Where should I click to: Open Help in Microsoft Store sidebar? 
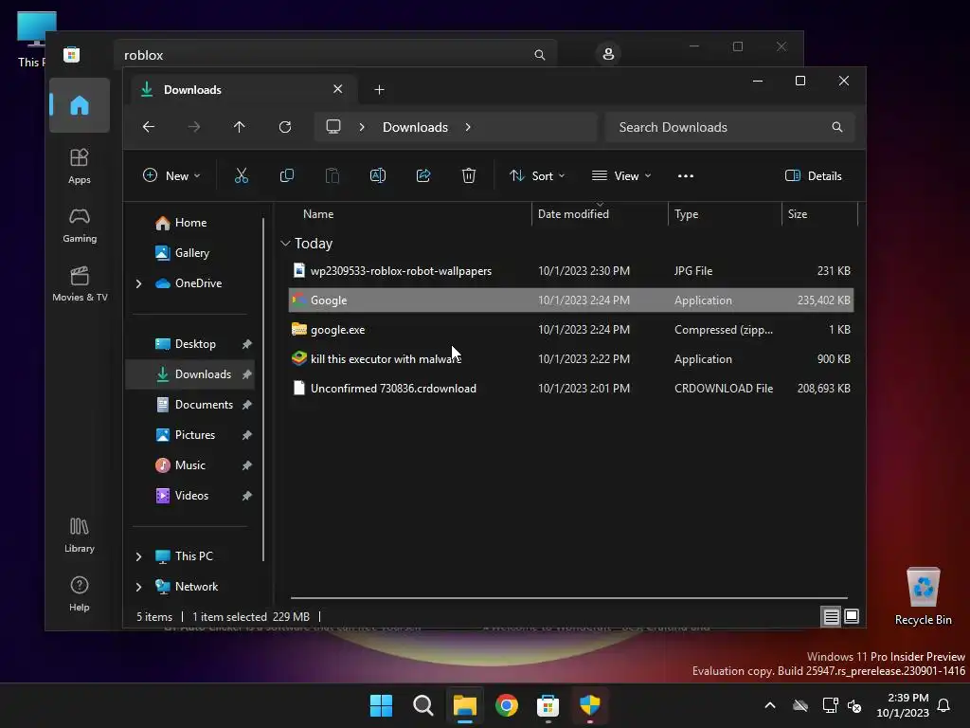[x=80, y=594]
